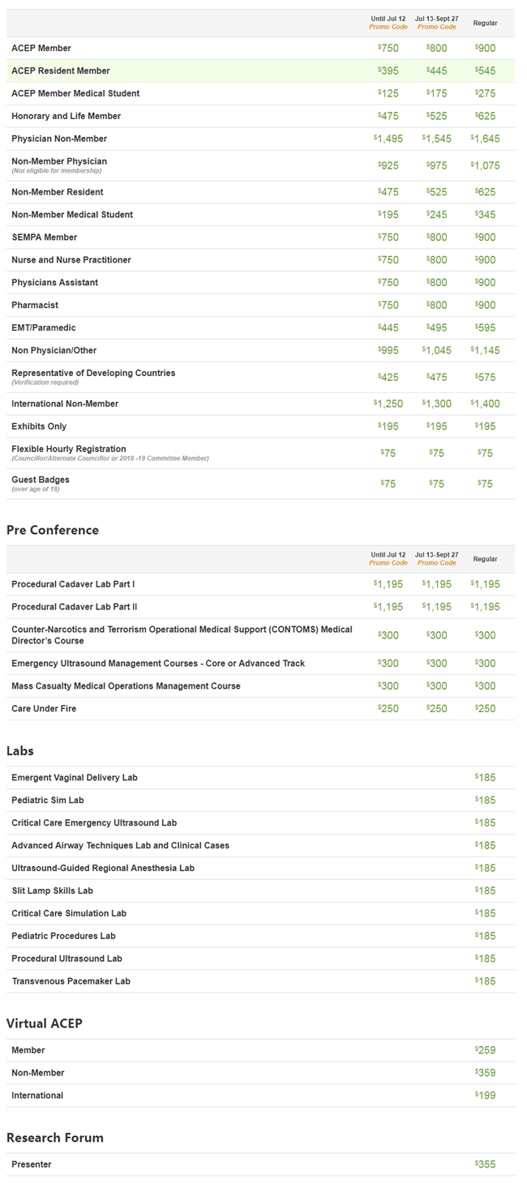Viewport: 527px width, 1183px height.
Task: Click Advanced Airway Techniques Lab and Clinical Cases
Action: point(120,847)
